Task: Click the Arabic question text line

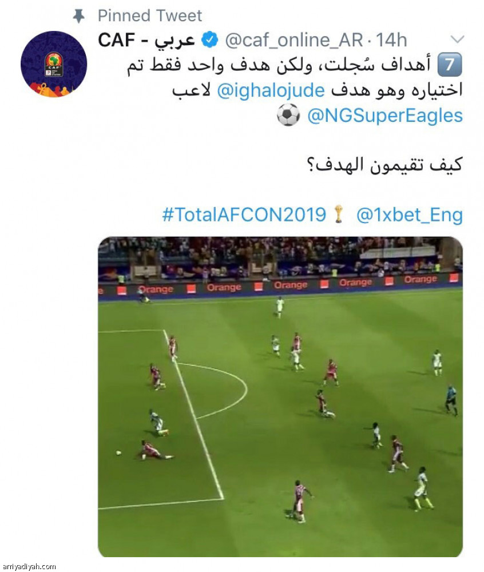Action: (385, 165)
